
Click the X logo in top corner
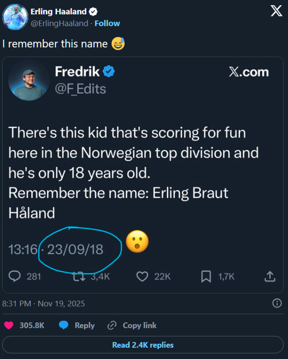[276, 12]
